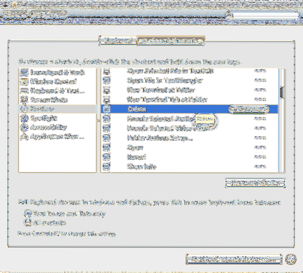The height and width of the screenshot is (273, 303).
Task: Select the Accessibility category
Action: tap(49, 127)
